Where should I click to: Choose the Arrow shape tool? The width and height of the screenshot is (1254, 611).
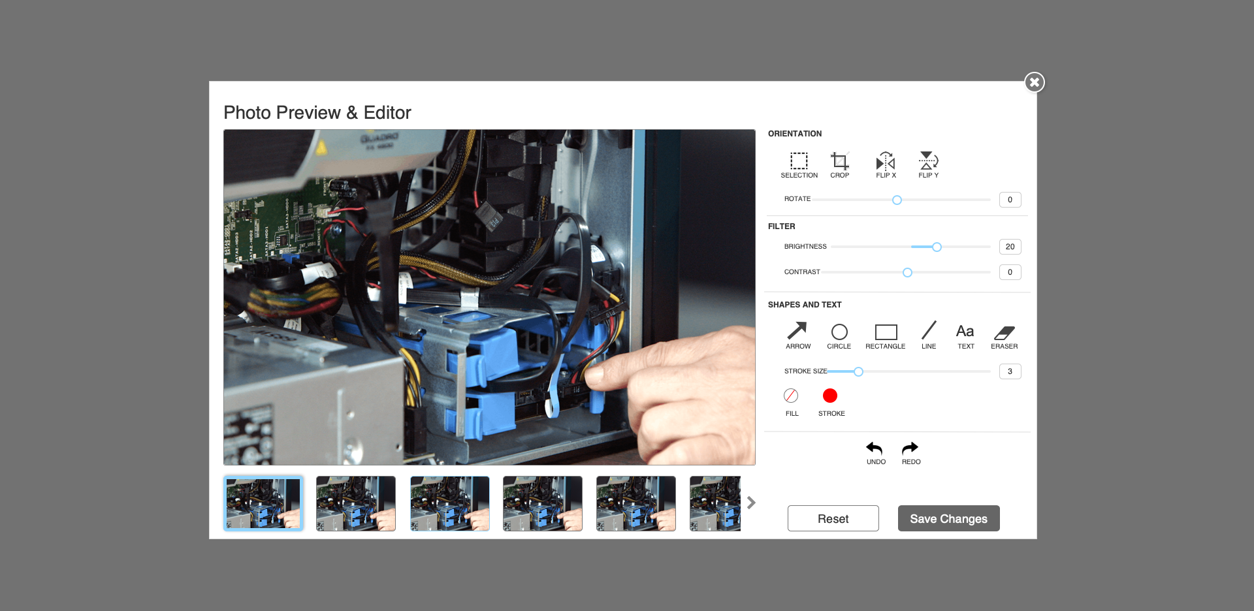coord(797,336)
